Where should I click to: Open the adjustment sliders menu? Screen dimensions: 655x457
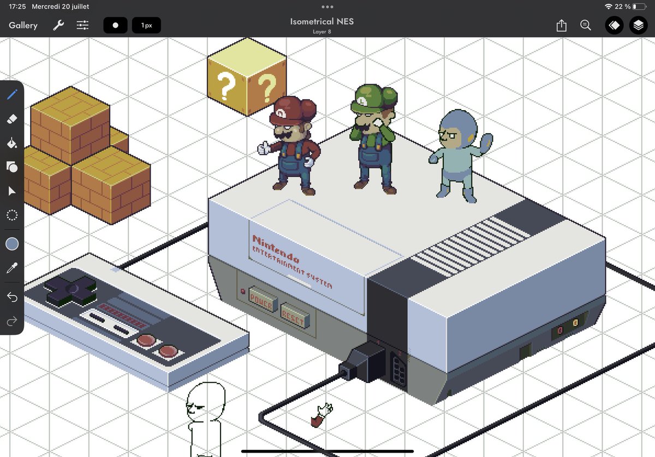82,25
